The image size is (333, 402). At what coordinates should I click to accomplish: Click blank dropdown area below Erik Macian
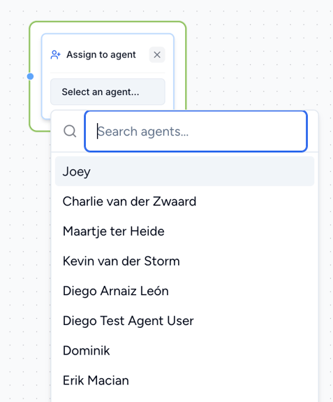(x=184, y=399)
